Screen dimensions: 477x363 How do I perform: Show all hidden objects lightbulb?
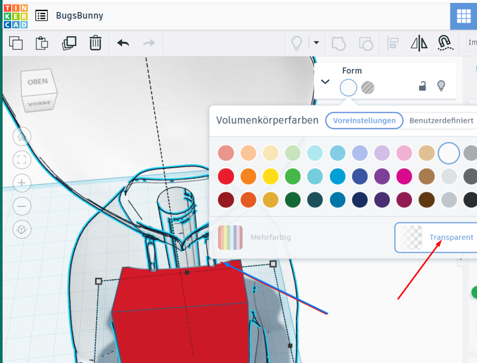coord(296,43)
